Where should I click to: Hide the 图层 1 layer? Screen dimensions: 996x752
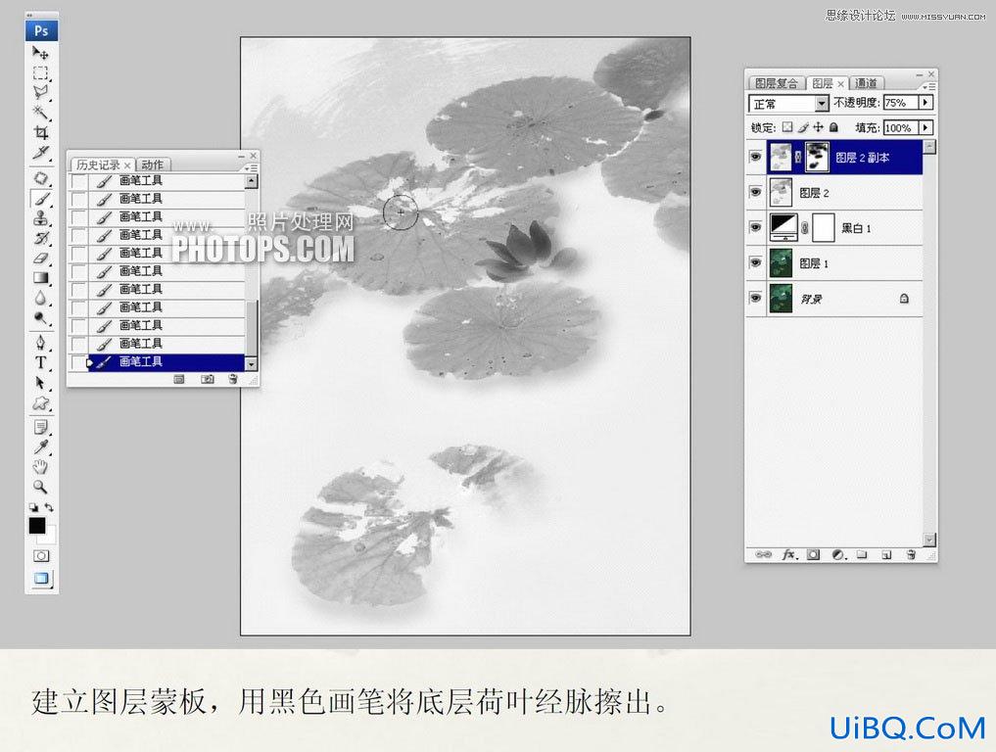(755, 262)
